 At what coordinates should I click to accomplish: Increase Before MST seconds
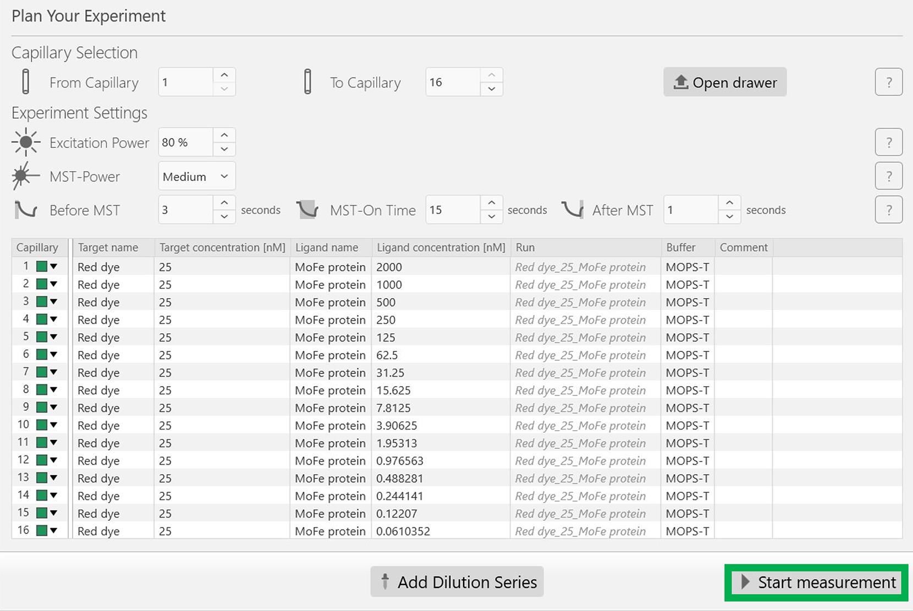point(224,202)
